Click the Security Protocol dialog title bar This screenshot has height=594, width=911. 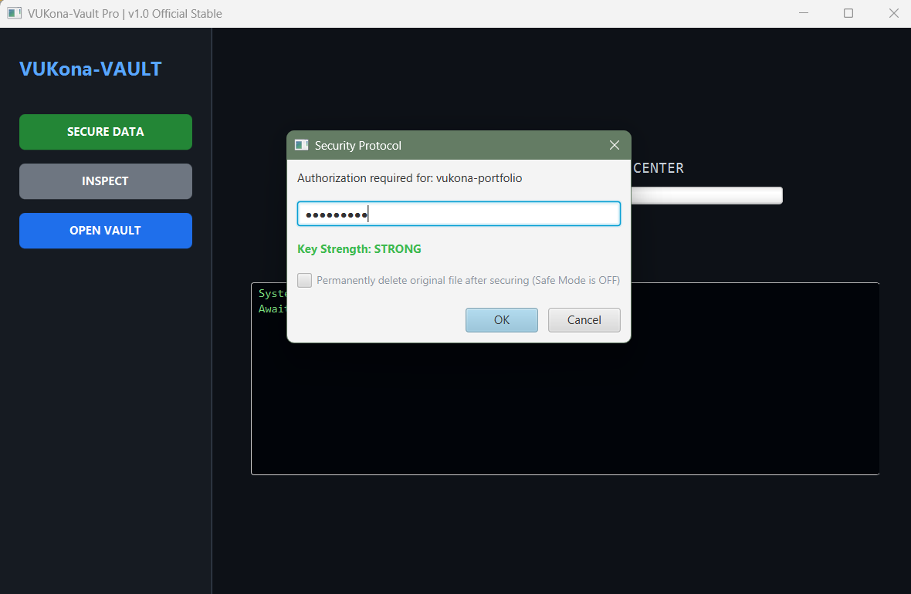[479, 145]
